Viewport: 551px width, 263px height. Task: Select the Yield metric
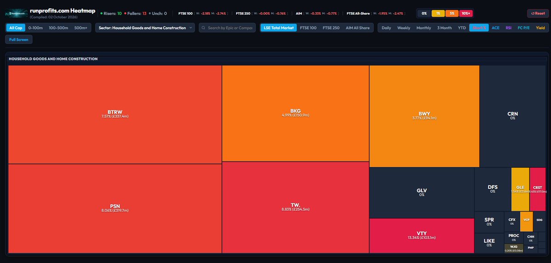[x=540, y=27]
